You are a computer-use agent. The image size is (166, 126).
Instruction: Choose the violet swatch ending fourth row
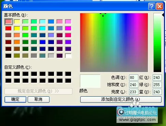coord(68,42)
